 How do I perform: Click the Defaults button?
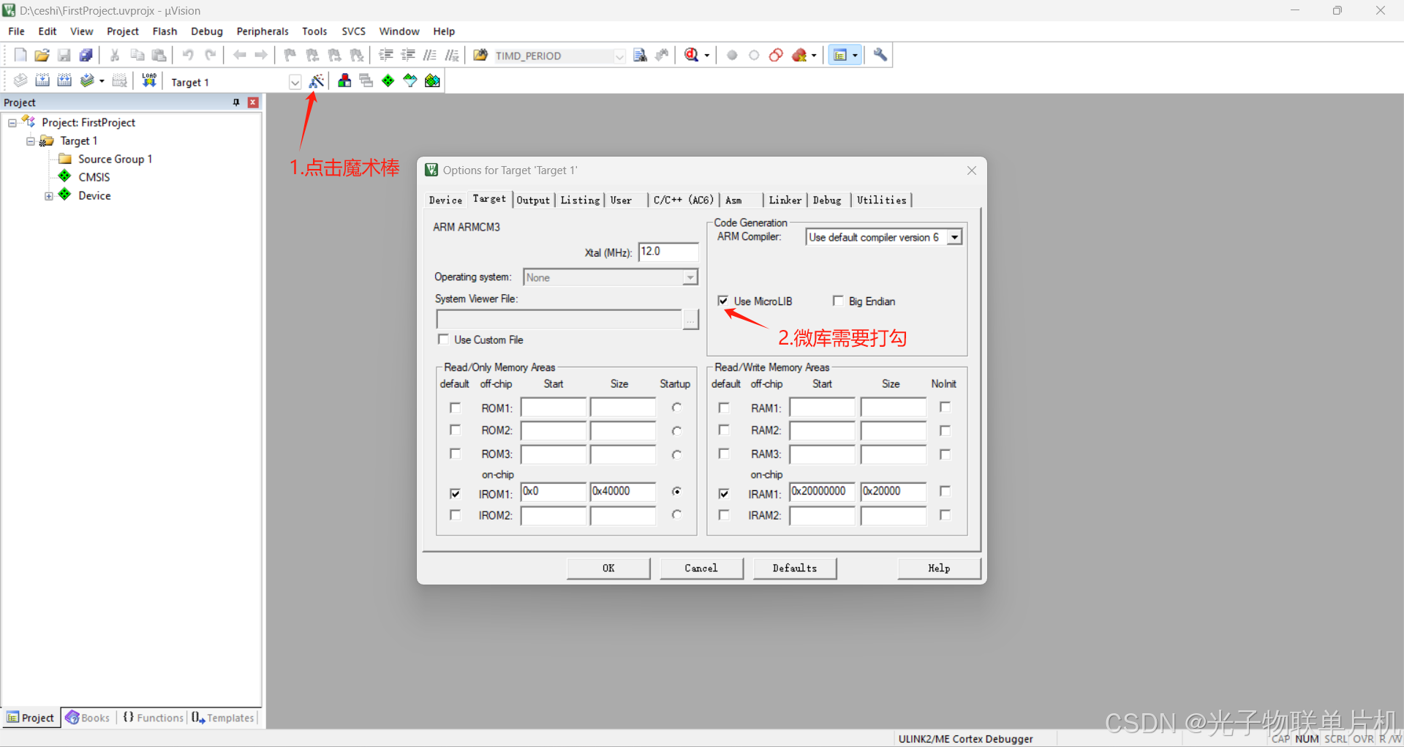coord(795,568)
